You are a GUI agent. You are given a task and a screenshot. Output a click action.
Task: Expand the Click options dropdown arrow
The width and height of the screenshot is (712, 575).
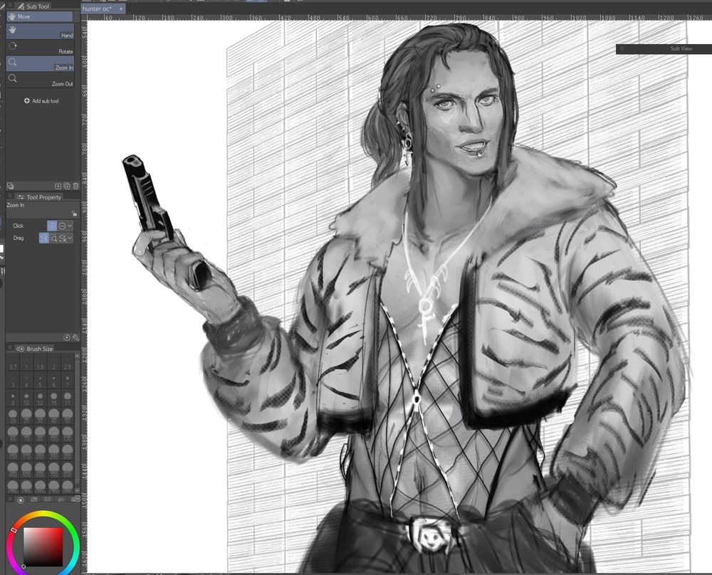[x=70, y=226]
